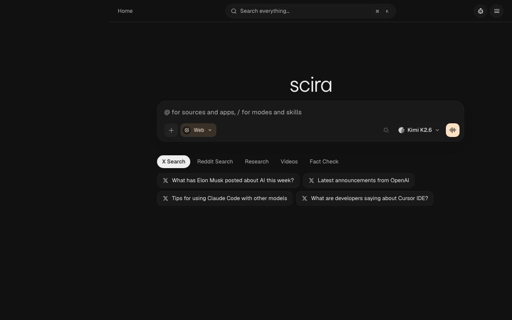Click the magnifier icon in search bar

click(x=234, y=11)
